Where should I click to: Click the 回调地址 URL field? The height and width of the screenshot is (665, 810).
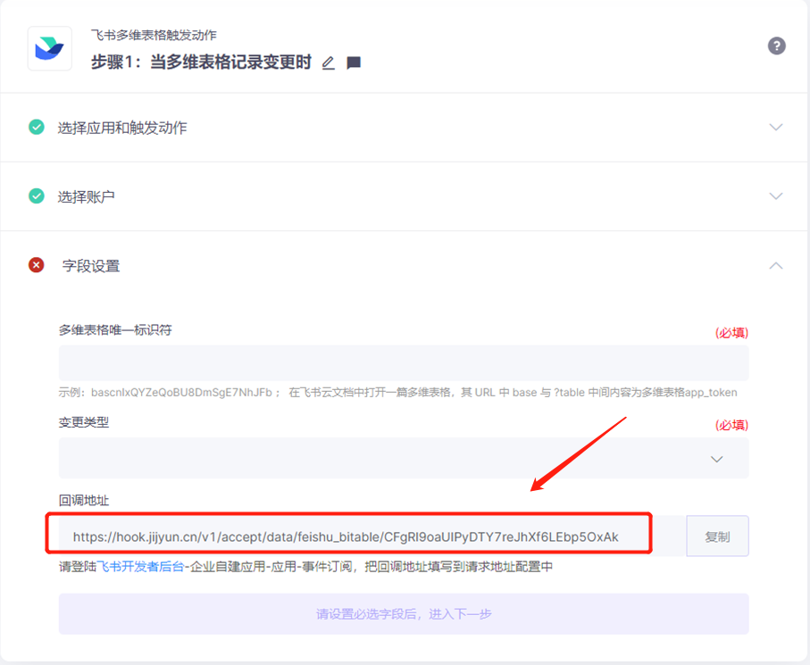[x=372, y=536]
